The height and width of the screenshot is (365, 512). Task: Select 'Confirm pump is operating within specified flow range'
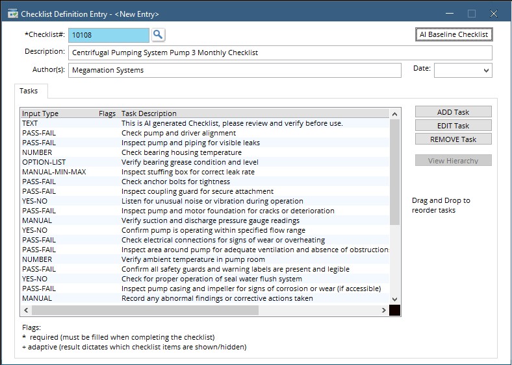pyautogui.click(x=205, y=230)
